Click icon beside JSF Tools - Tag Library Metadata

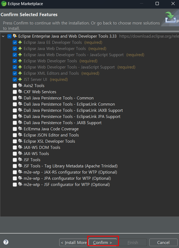(x=20, y=166)
